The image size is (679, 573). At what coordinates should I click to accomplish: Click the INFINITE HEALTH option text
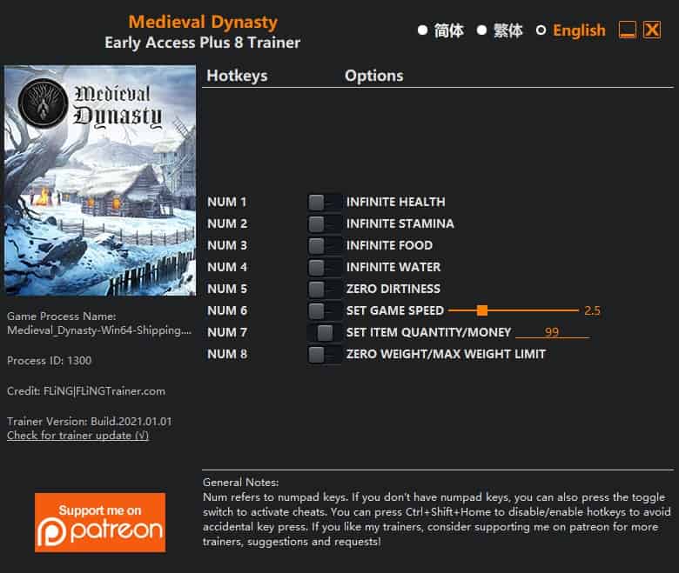[x=395, y=202]
